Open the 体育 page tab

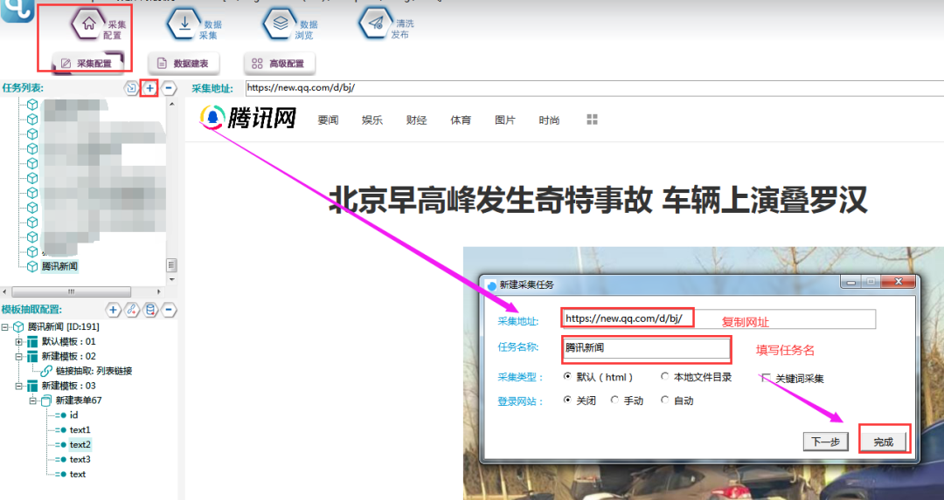[x=461, y=120]
